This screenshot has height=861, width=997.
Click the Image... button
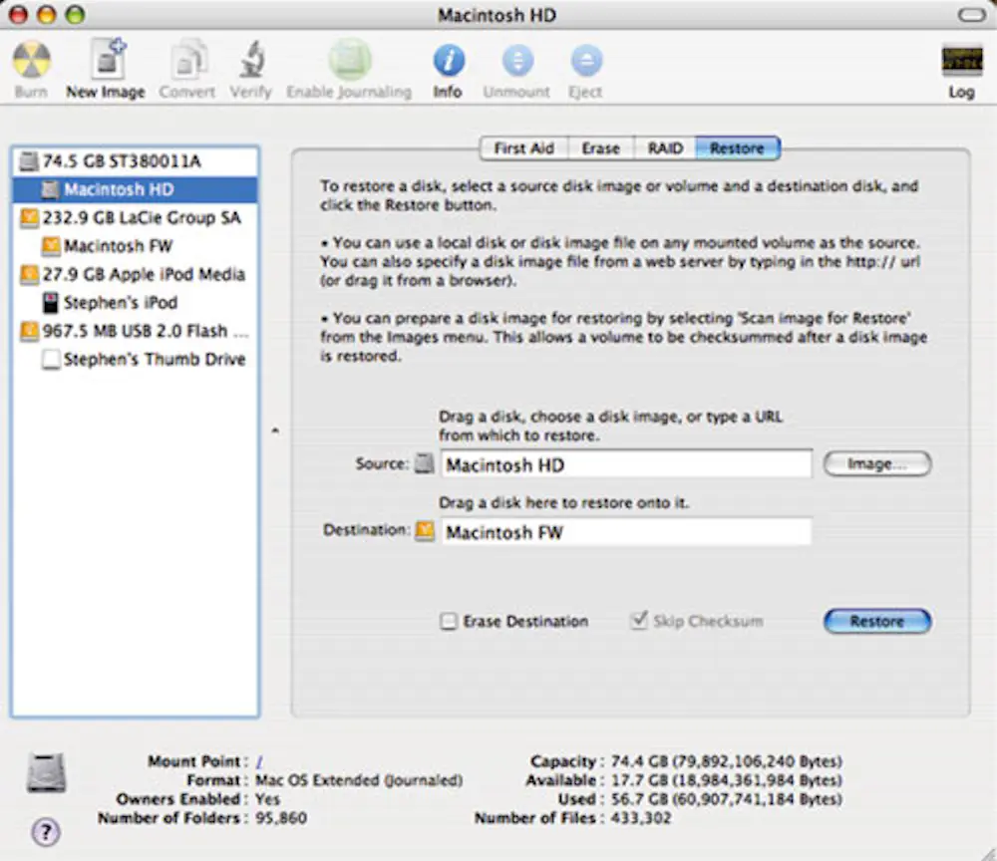(x=876, y=463)
